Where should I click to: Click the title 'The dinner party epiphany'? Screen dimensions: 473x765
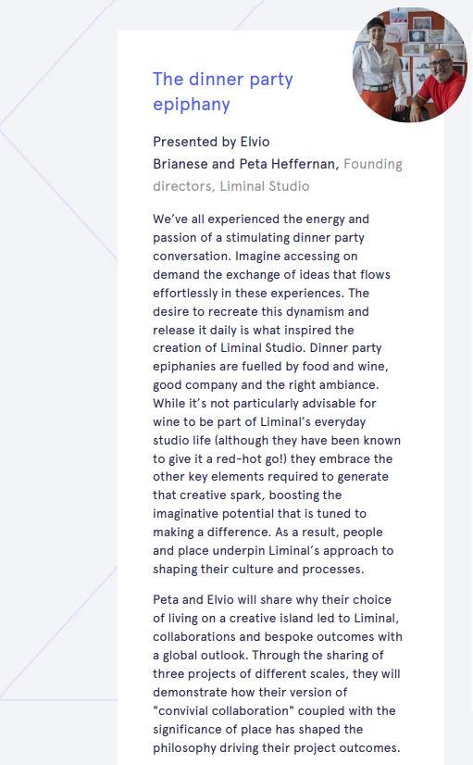click(x=223, y=92)
